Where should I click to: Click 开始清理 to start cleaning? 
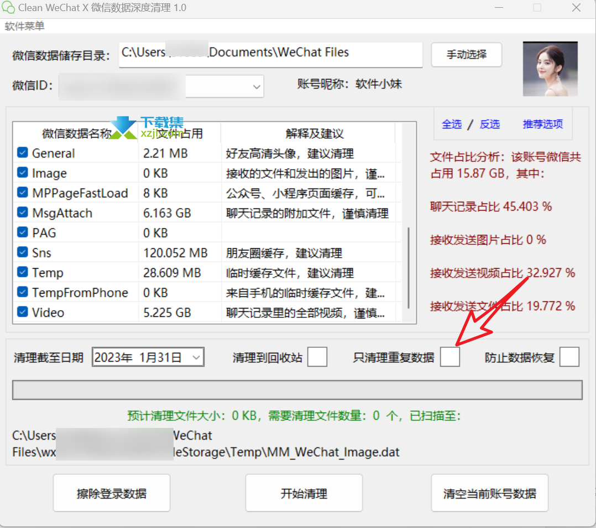tap(304, 493)
